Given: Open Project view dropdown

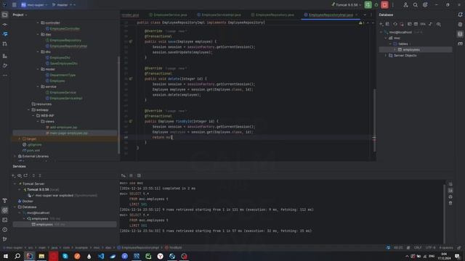Looking at the screenshot, I should point(20,14).
